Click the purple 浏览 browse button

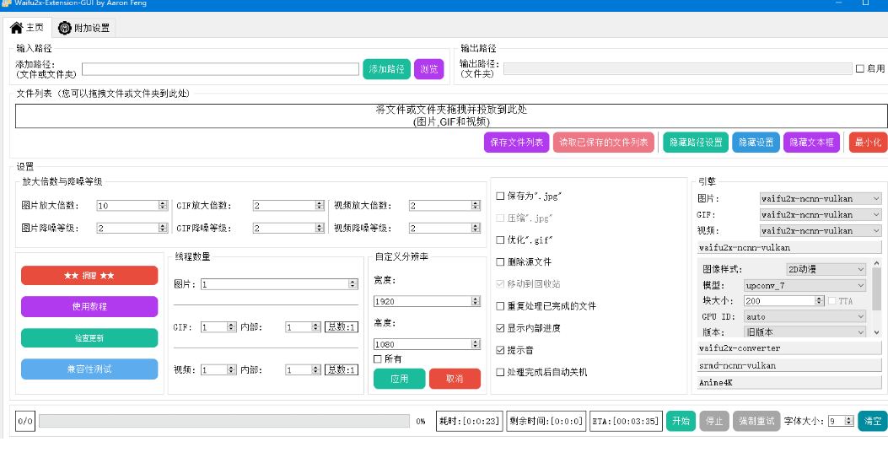coord(428,69)
